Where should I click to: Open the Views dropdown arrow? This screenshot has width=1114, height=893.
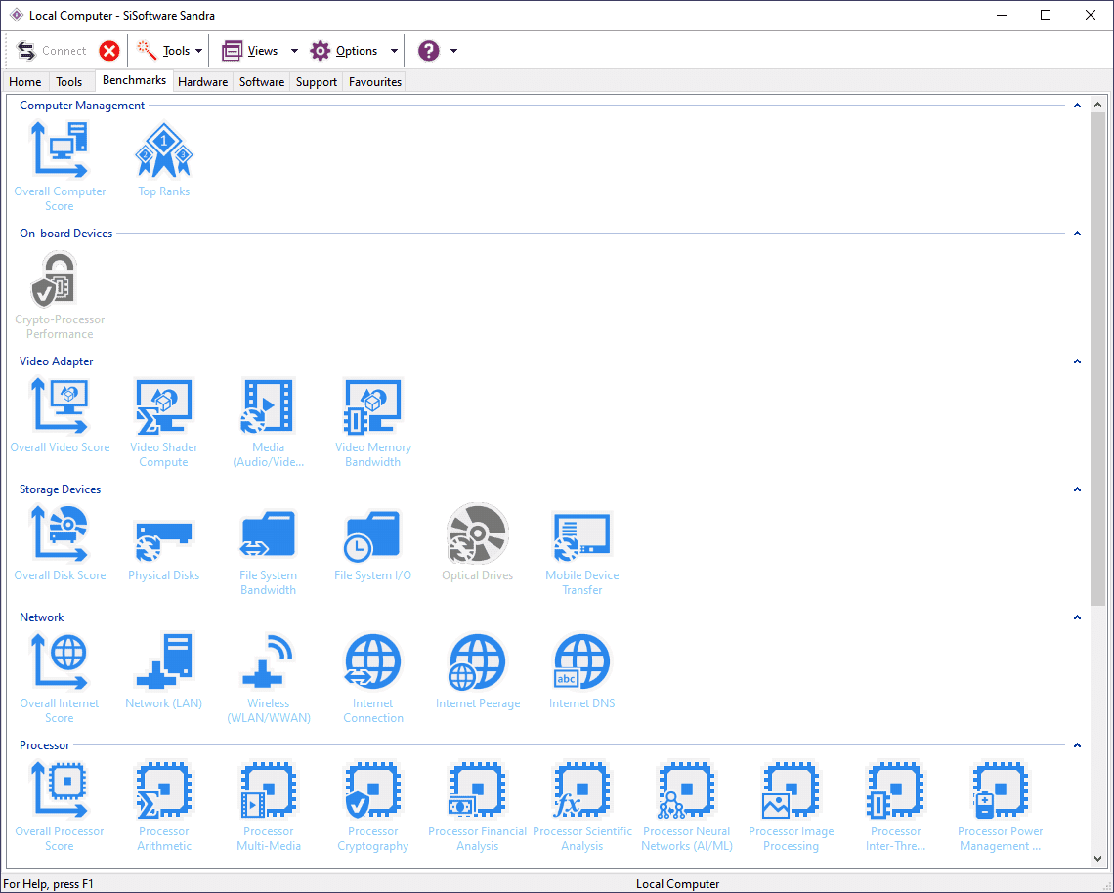294,51
